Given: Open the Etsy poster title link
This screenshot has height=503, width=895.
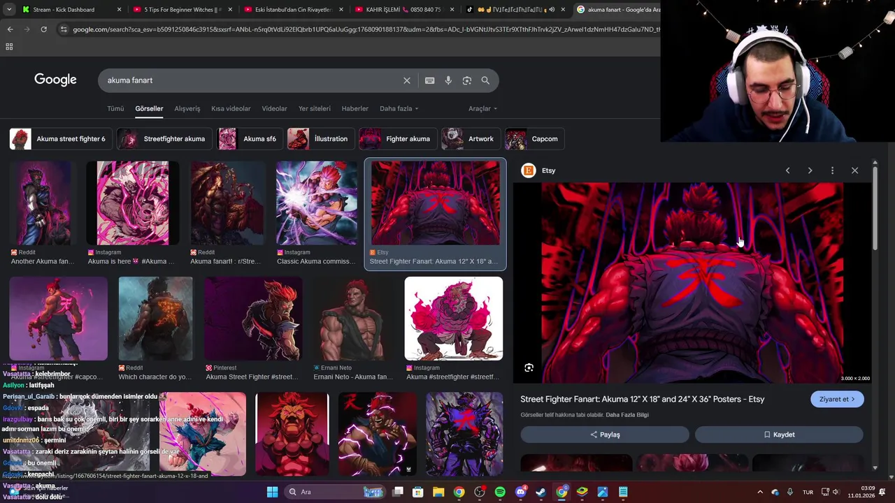Looking at the screenshot, I should point(643,400).
